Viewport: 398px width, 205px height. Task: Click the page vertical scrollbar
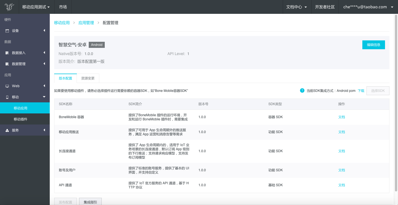click(x=396, y=102)
